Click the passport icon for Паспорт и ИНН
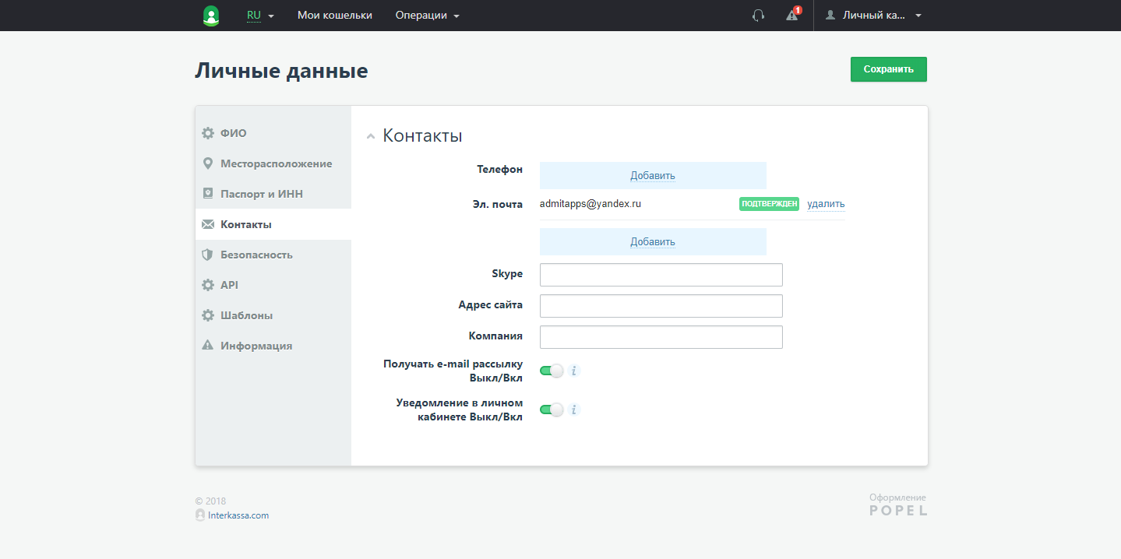The height and width of the screenshot is (559, 1121). pyautogui.click(x=207, y=194)
